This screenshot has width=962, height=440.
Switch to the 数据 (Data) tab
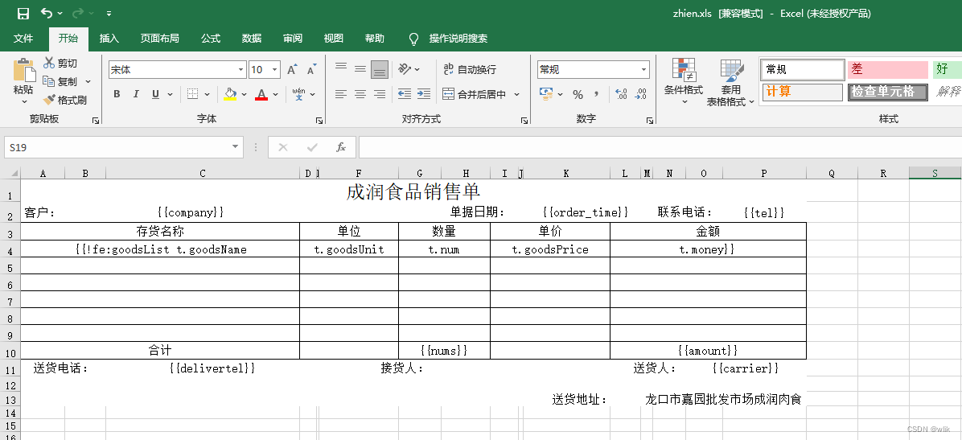252,38
